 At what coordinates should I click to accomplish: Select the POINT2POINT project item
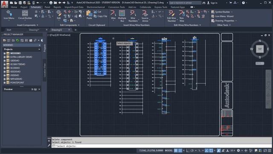point(17,83)
